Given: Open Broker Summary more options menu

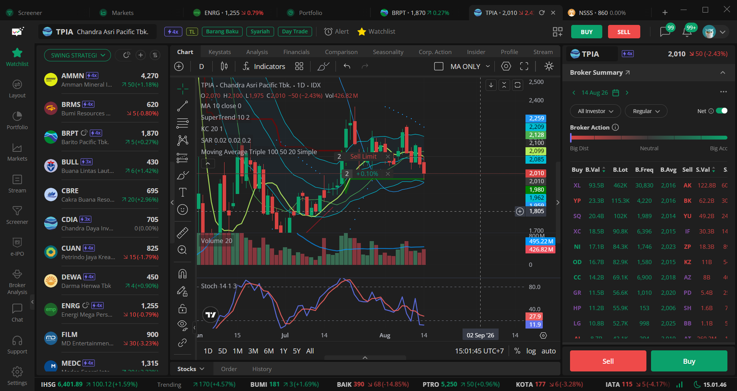Looking at the screenshot, I should [x=723, y=92].
